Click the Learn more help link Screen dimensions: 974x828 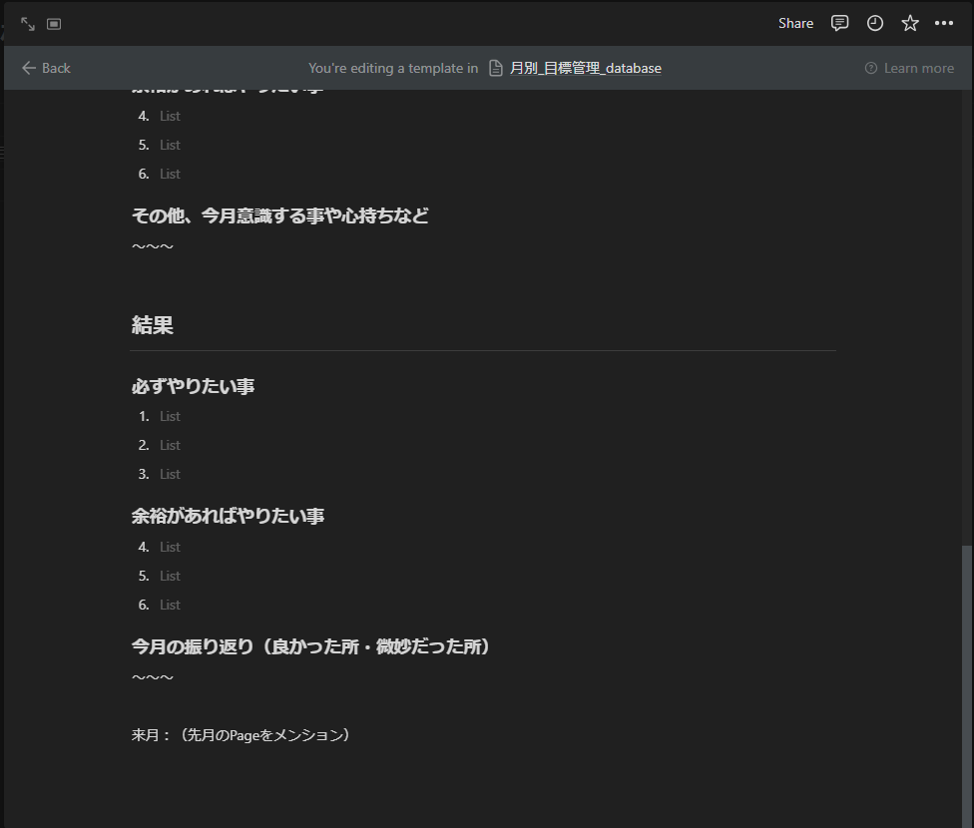[919, 68]
